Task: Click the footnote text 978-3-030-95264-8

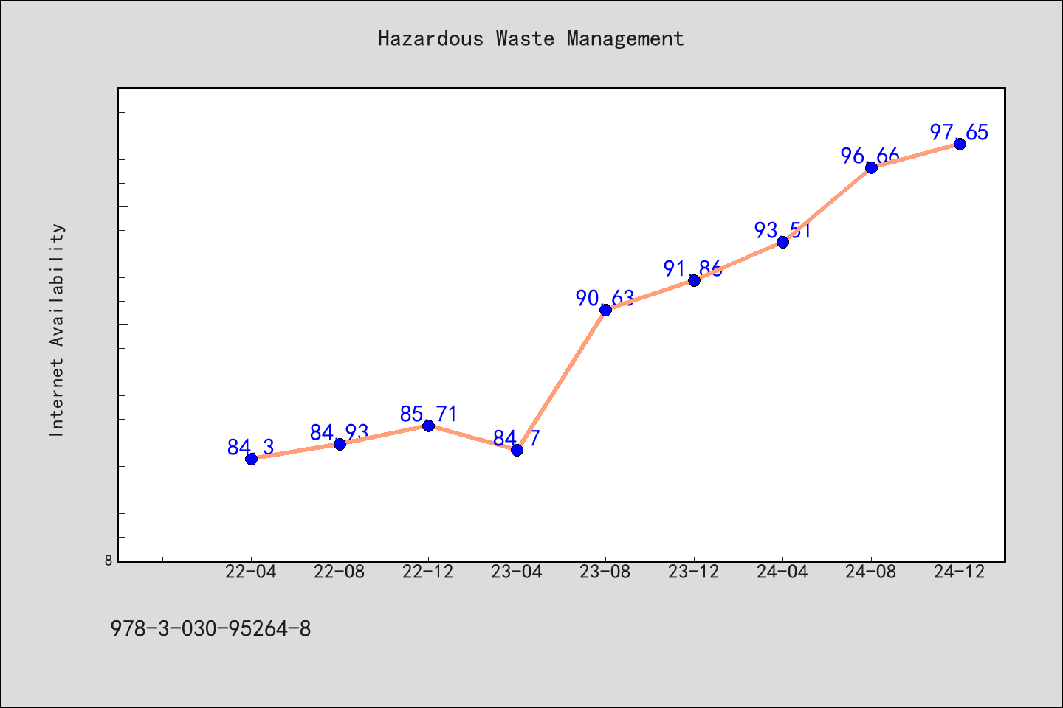Action: 210,629
